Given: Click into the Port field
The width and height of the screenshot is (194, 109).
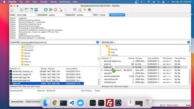Looking at the screenshot, I should [x=103, y=15].
